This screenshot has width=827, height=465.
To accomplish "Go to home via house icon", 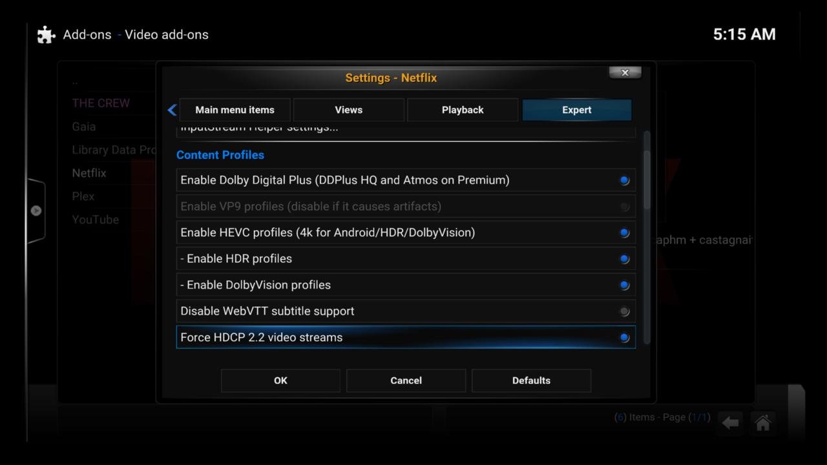I will tap(763, 423).
